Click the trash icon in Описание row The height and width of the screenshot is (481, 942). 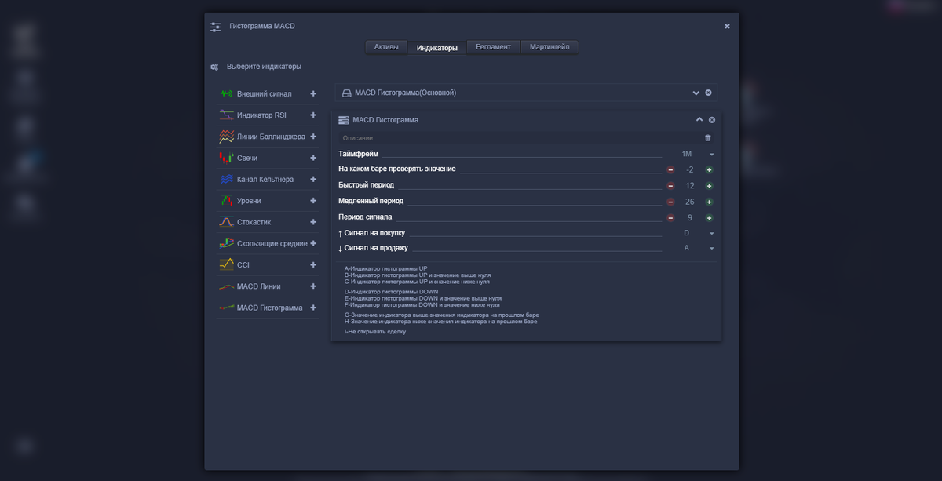pos(708,138)
